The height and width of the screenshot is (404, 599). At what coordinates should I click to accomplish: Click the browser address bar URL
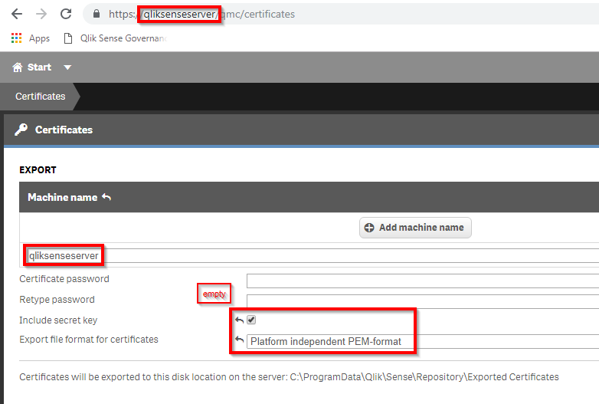click(x=201, y=14)
